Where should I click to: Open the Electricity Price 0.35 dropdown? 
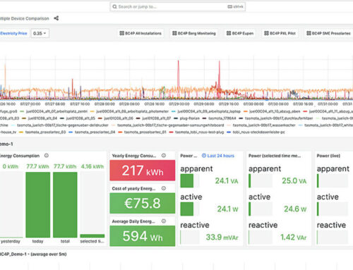click(40, 33)
